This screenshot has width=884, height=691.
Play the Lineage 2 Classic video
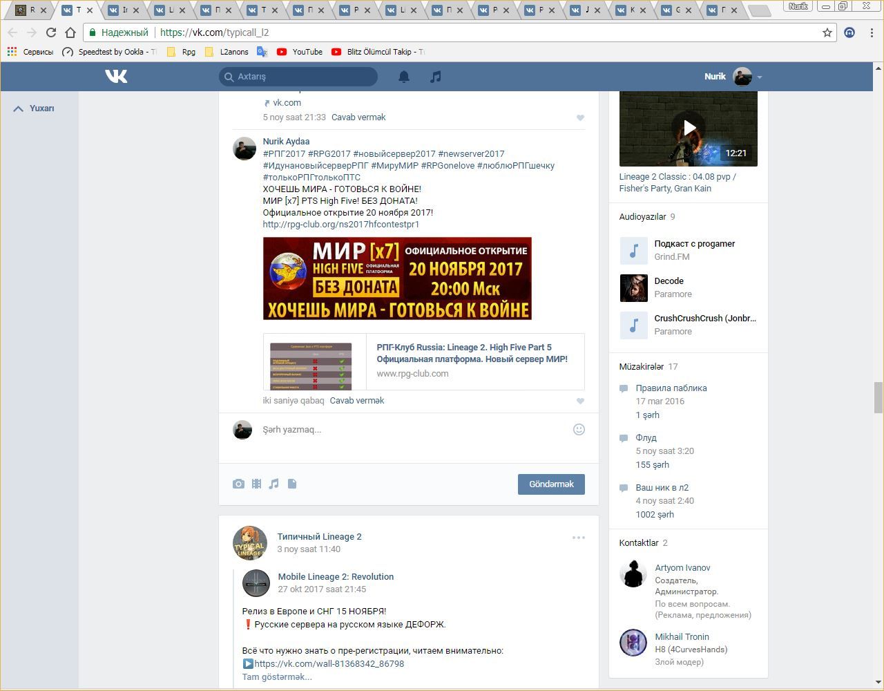pos(689,128)
